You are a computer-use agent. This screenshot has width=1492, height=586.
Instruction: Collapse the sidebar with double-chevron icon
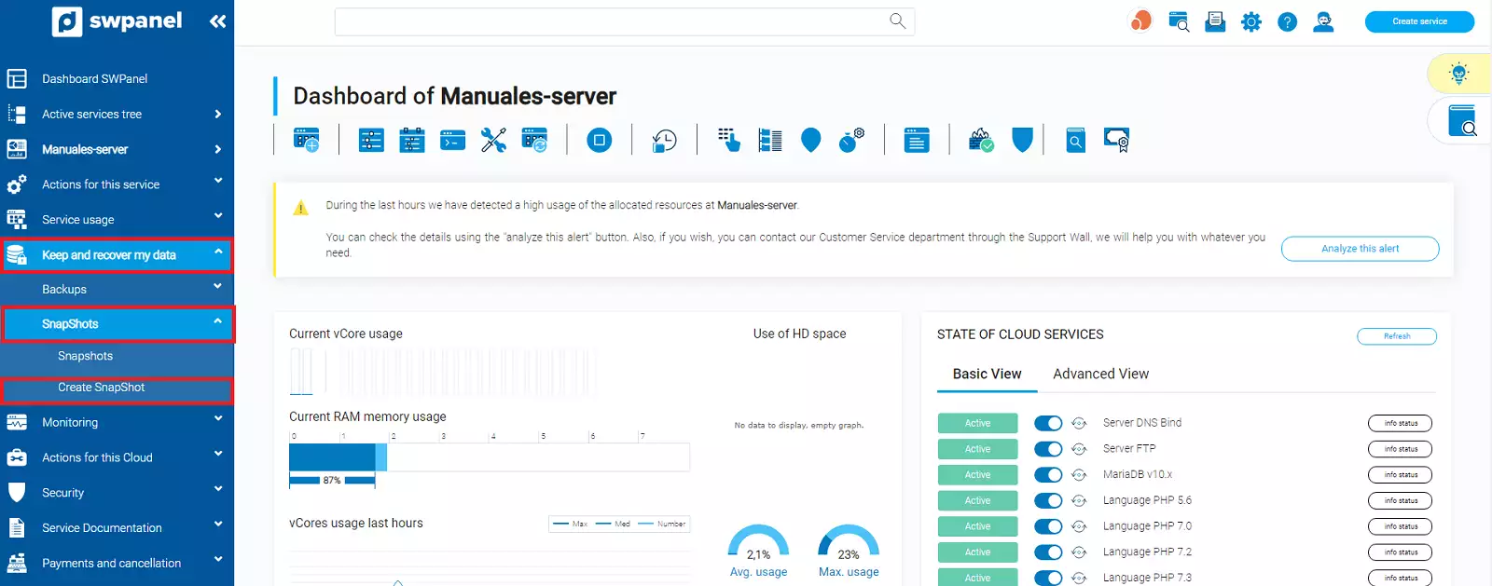click(217, 21)
